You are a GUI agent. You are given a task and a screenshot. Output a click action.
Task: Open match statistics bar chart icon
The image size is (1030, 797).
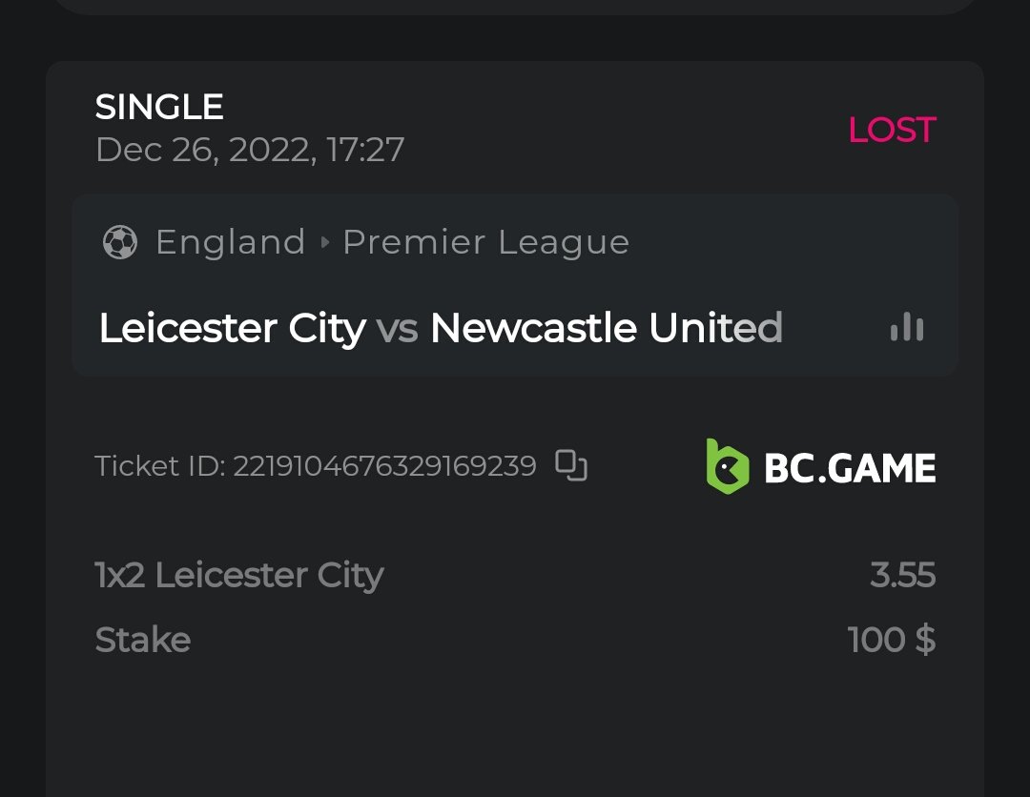click(906, 327)
